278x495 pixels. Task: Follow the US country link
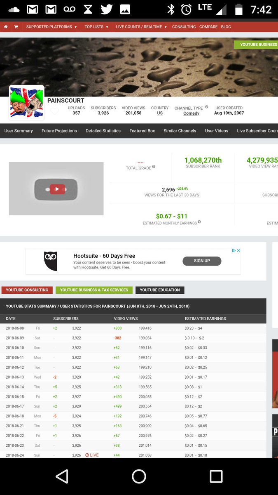coord(160,113)
